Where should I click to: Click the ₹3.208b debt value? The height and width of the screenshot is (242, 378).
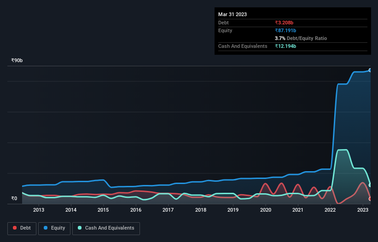[x=284, y=23]
